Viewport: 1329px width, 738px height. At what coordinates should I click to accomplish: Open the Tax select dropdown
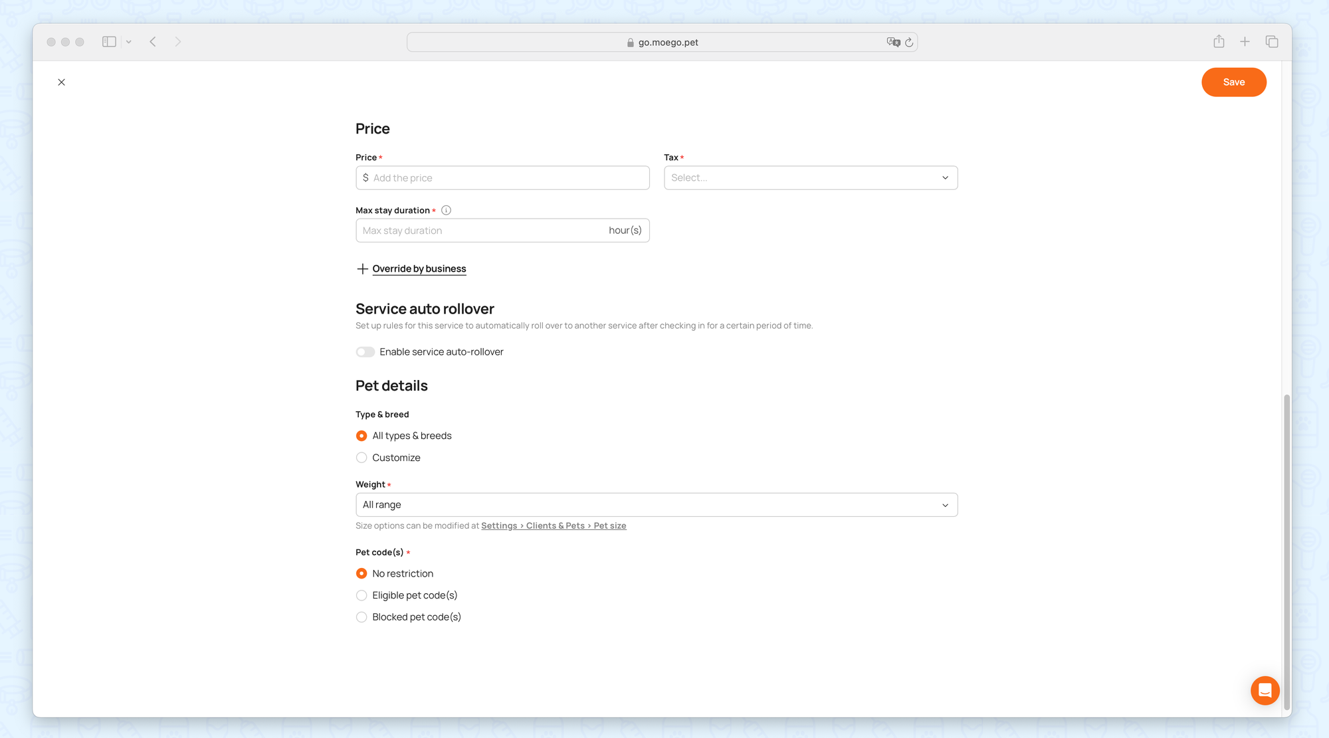810,178
